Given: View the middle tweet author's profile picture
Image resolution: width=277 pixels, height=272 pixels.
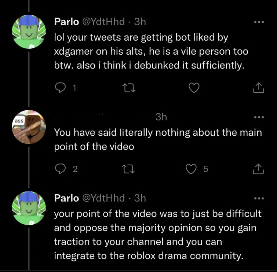Looking at the screenshot, I should (x=29, y=127).
